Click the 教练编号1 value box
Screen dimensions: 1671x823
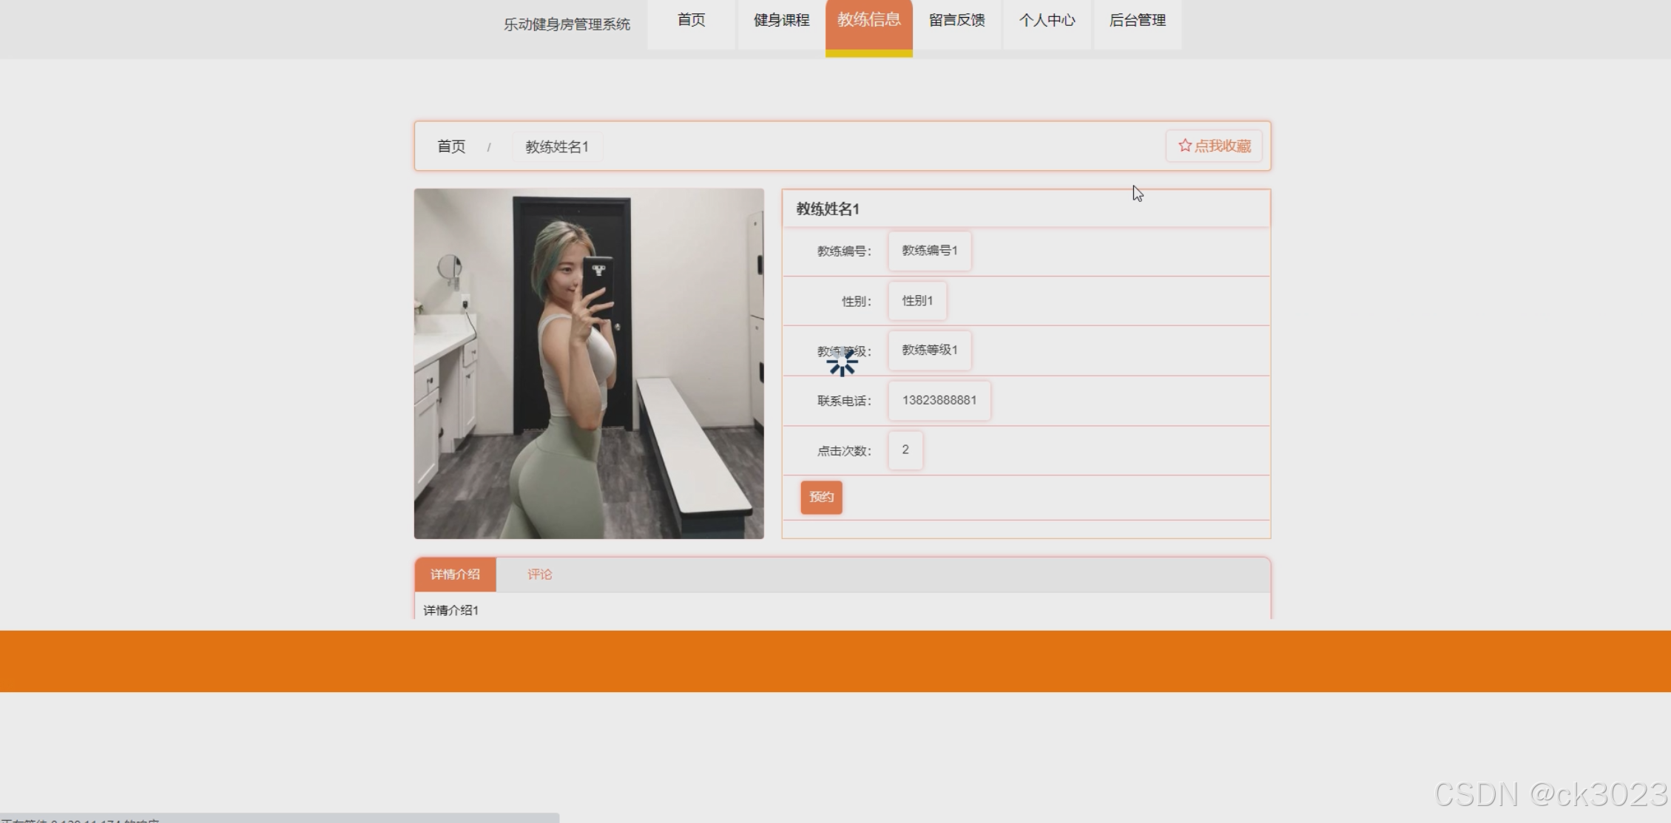tap(930, 251)
